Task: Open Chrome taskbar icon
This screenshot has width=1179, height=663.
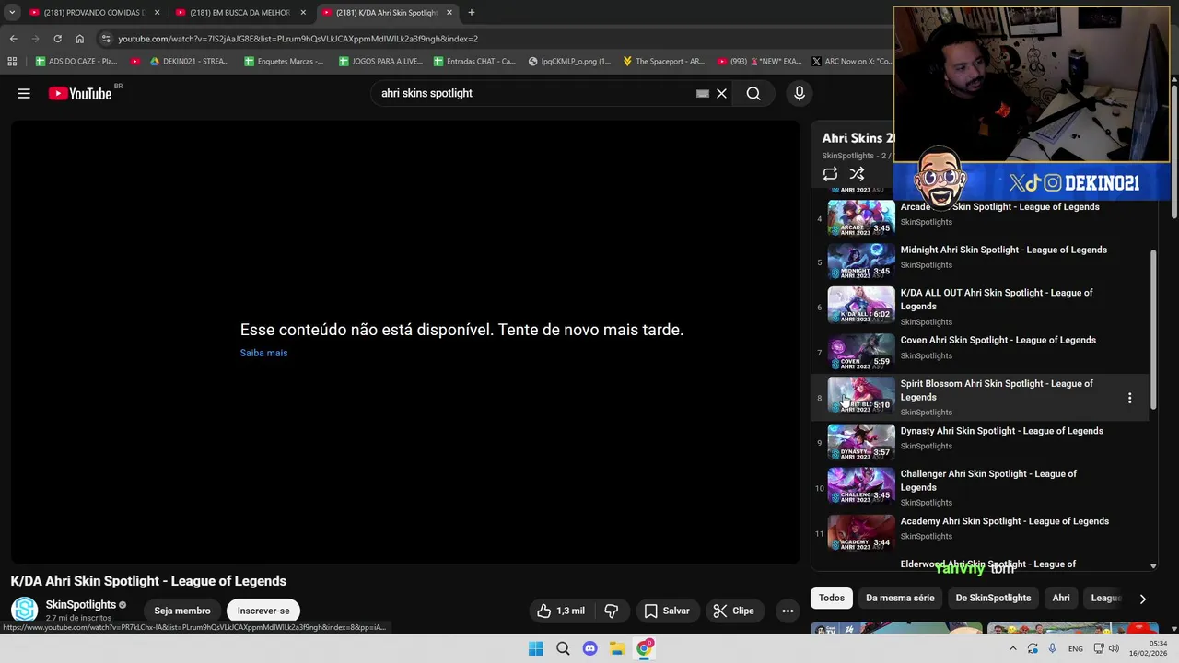Action: pyautogui.click(x=645, y=648)
